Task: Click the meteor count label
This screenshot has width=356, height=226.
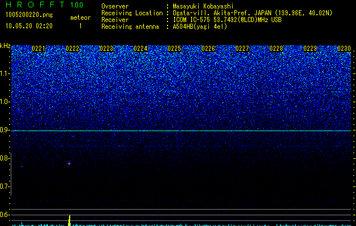Action: pyautogui.click(x=80, y=18)
